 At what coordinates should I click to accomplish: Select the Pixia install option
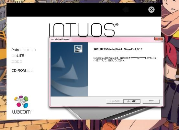coord(24,50)
